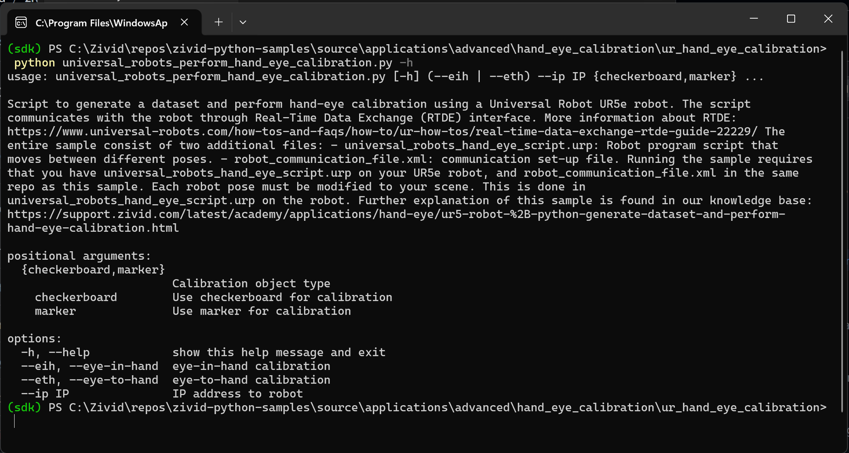The image size is (849, 453).
Task: Click the "positional arguments:" heading
Action: coord(79,256)
